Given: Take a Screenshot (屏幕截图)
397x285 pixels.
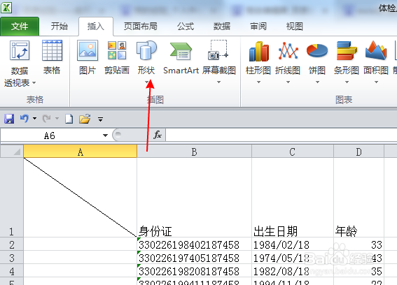Looking at the screenshot, I should point(218,62).
